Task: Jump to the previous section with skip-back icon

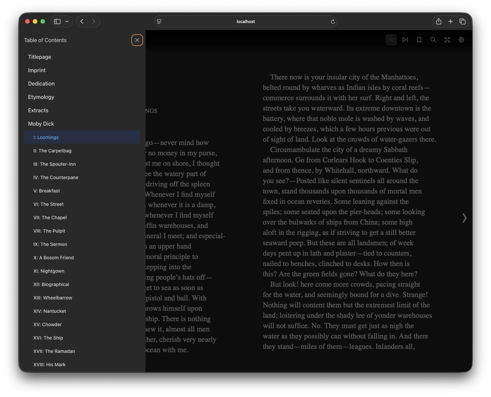Action: [391, 39]
